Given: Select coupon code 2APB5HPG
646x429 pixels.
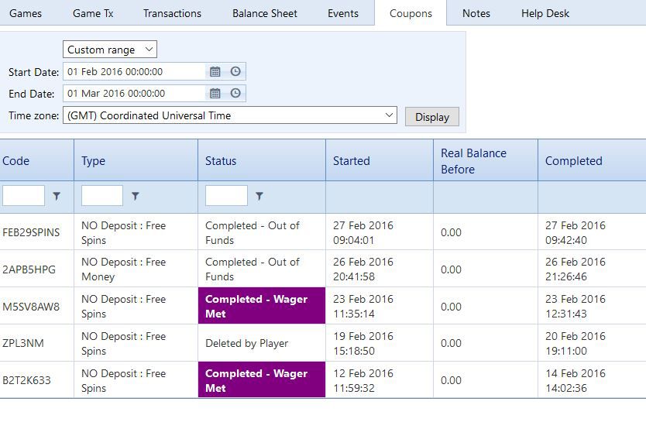Looking at the screenshot, I should tap(29, 269).
